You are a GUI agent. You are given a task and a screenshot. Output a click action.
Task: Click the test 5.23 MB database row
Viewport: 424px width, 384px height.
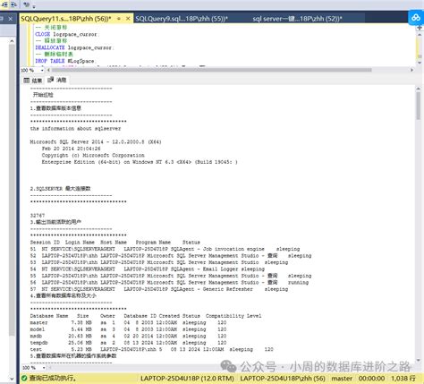[x=151, y=349]
